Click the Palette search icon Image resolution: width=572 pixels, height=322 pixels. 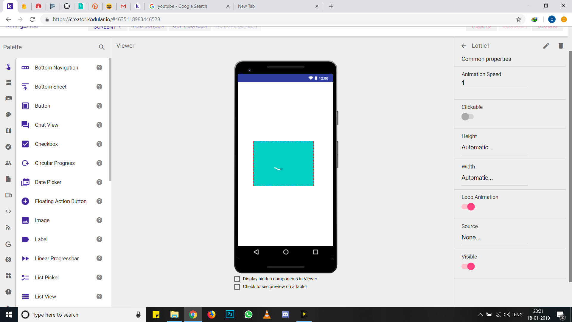point(102,47)
